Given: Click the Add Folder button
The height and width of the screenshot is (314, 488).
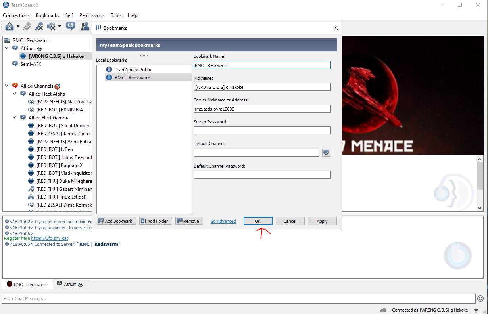Looking at the screenshot, I should (x=156, y=221).
